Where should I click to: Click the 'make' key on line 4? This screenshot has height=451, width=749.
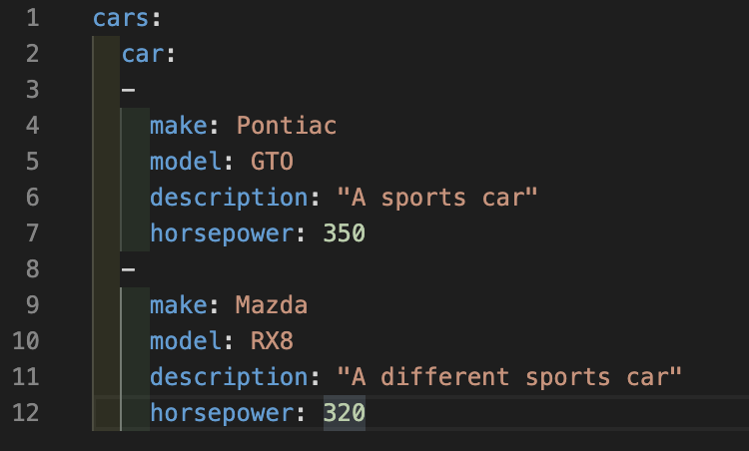tap(179, 126)
